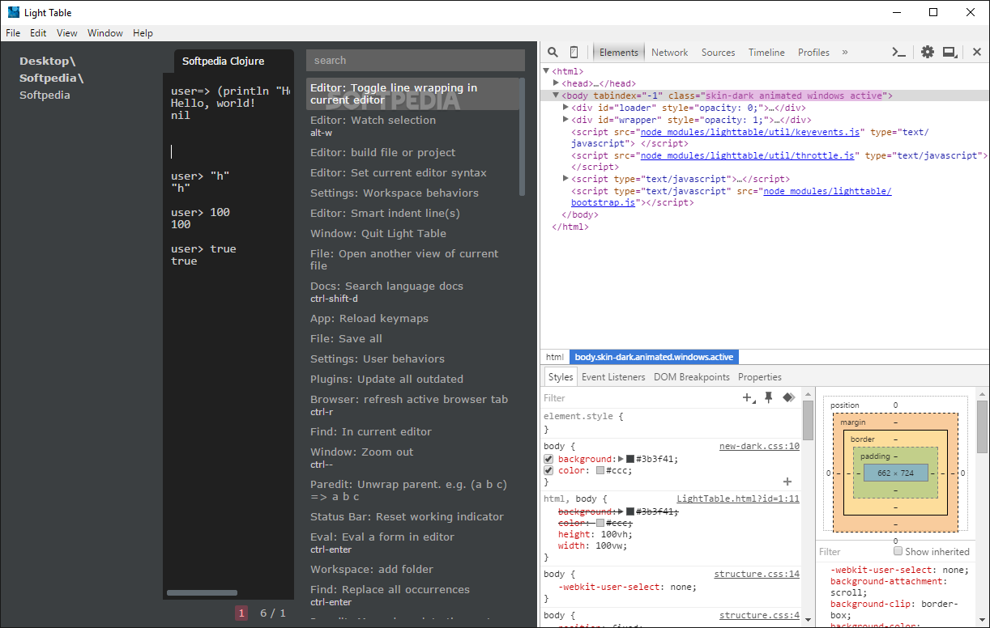This screenshot has width=990, height=628.
Task: Uncheck the background property in body rule
Action: coord(548,459)
